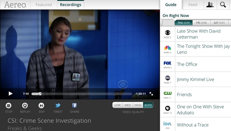
Task: Open the friends people icon
Action: click(210, 5)
